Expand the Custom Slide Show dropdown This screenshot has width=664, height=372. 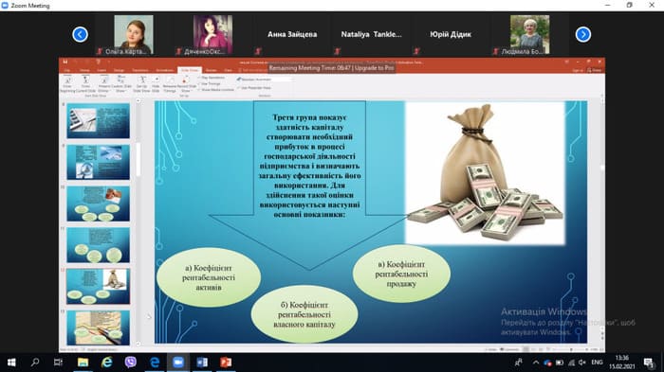coord(121,84)
